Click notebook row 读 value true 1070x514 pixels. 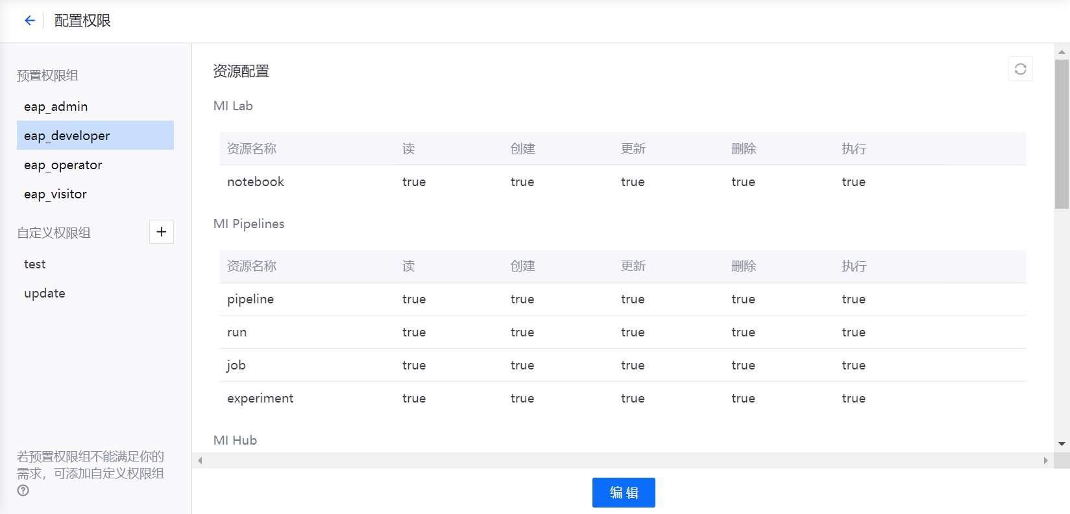pyautogui.click(x=414, y=181)
